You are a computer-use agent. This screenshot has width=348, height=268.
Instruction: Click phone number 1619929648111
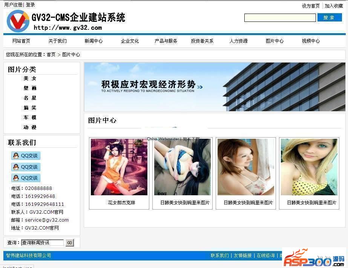click(x=44, y=204)
